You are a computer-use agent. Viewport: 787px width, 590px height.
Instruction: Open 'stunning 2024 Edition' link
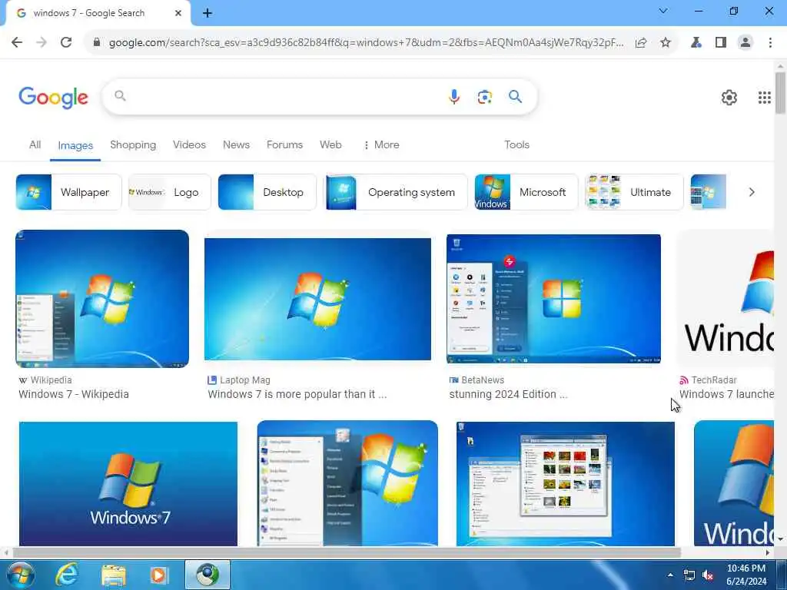coord(508,394)
